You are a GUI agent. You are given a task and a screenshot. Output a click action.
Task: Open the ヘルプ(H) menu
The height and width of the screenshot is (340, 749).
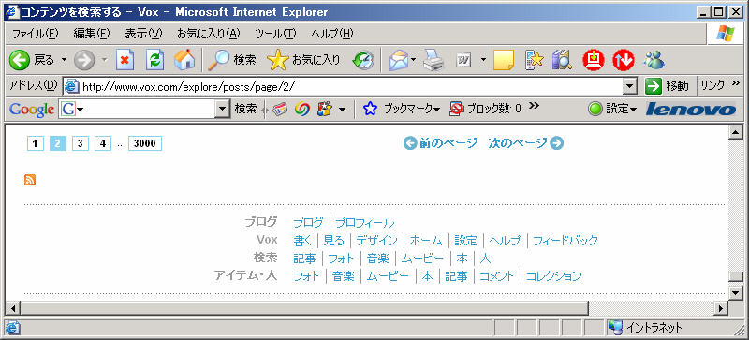pos(332,34)
